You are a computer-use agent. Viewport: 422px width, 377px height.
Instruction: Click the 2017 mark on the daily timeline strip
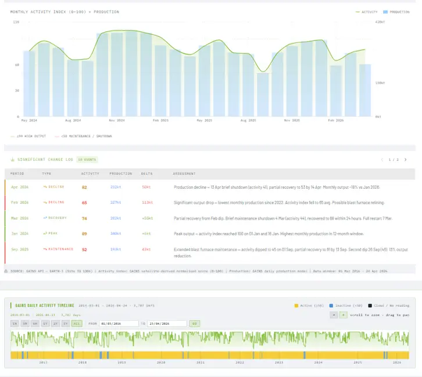44,362
